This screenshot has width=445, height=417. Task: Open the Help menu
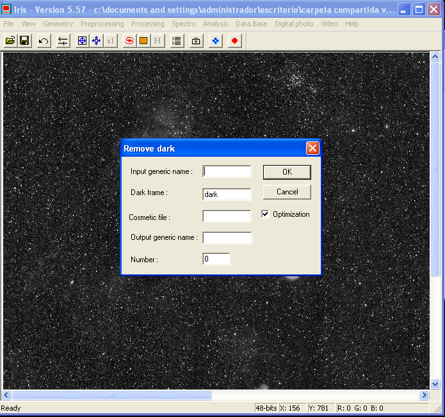[352, 24]
